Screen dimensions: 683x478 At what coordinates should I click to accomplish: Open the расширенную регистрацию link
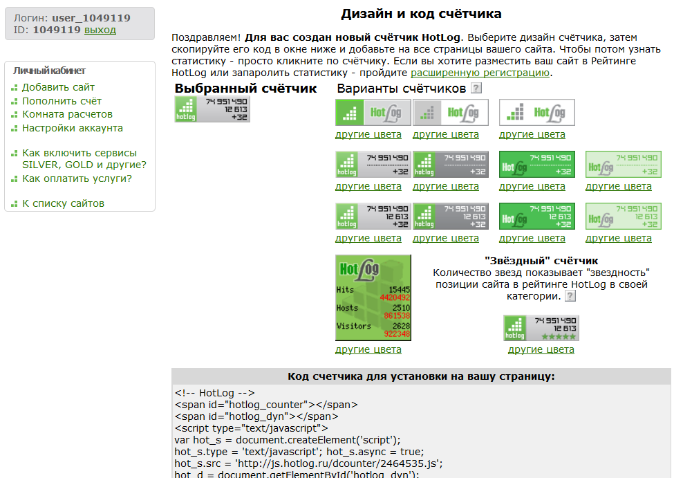pyautogui.click(x=480, y=73)
